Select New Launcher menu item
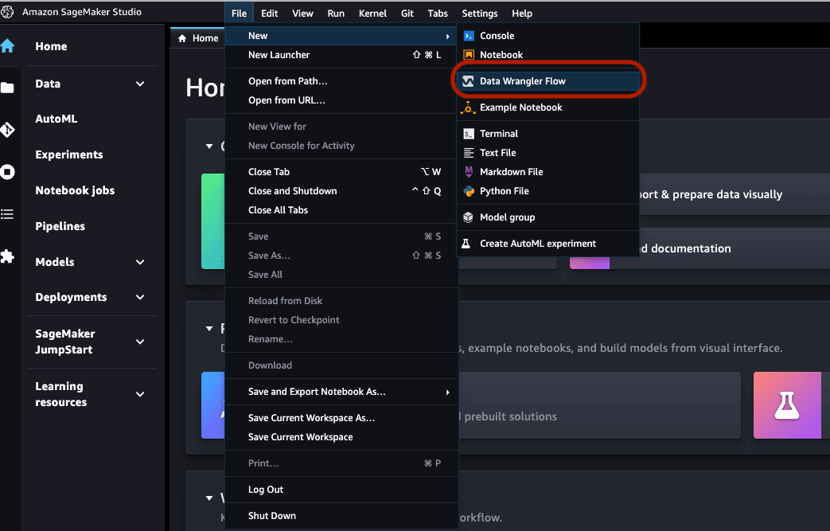Image resolution: width=830 pixels, height=531 pixels. click(x=341, y=54)
